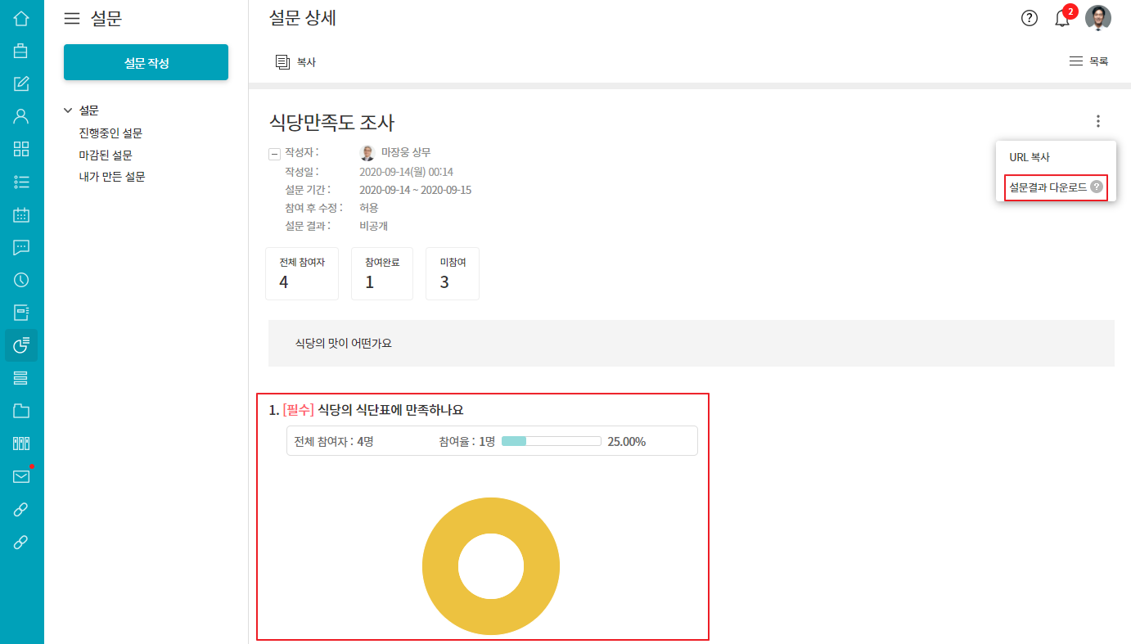
Task: Go to the home icon in sidebar
Action: (x=21, y=18)
